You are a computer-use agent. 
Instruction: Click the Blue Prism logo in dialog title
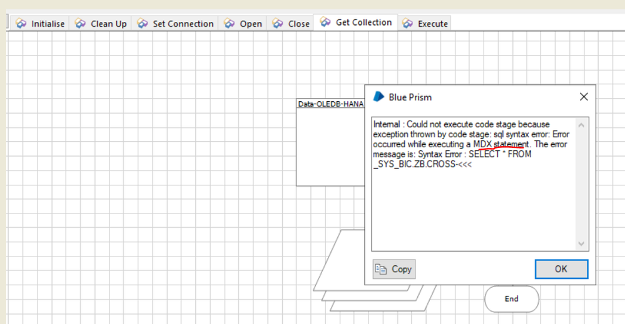[379, 97]
